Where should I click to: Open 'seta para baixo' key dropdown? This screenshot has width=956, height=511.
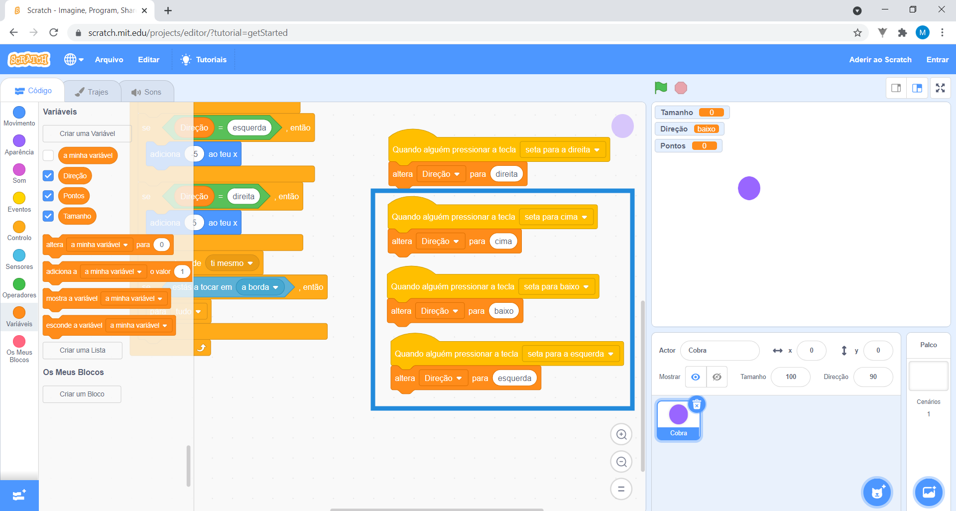coord(557,287)
